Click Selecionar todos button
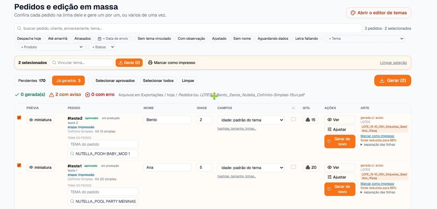Screen dimensions: 437x209 [158, 81]
